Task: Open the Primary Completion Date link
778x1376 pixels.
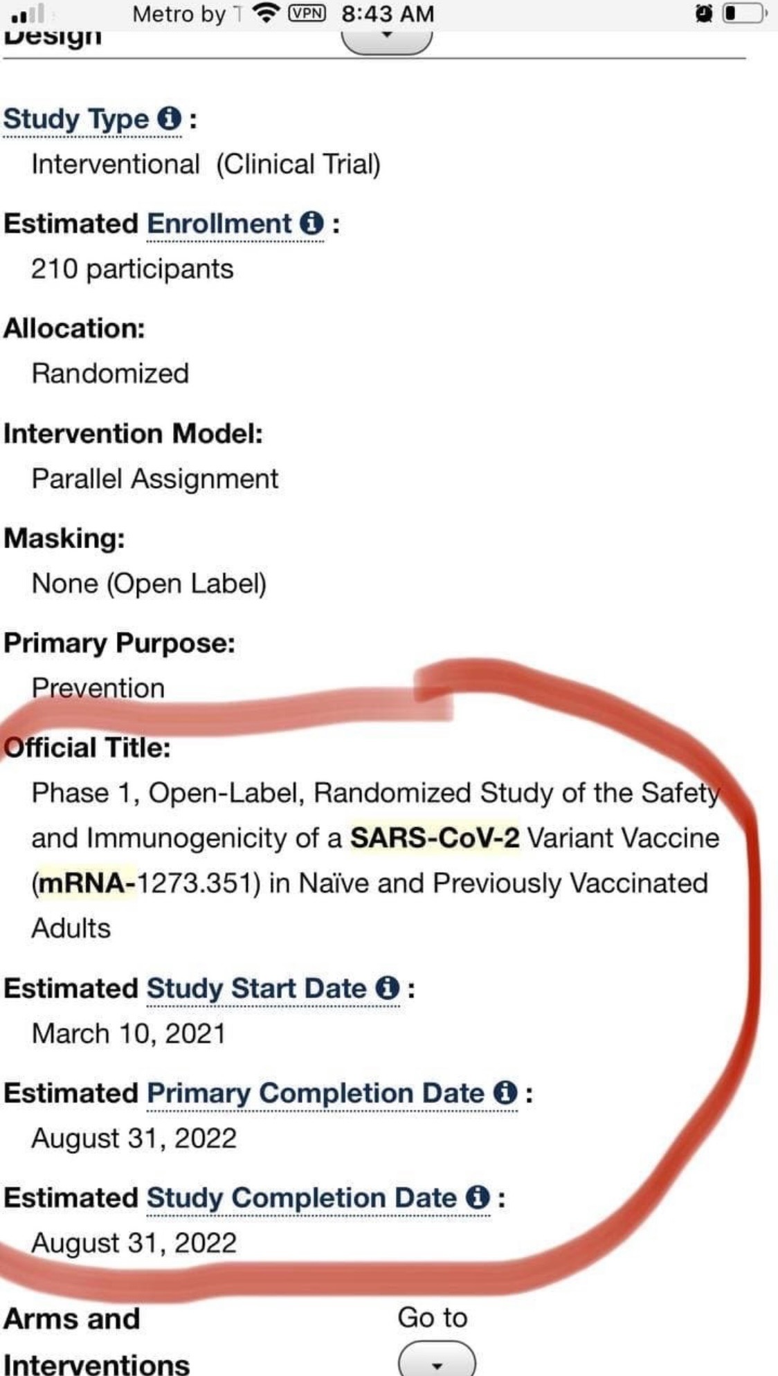Action: coord(315,1093)
